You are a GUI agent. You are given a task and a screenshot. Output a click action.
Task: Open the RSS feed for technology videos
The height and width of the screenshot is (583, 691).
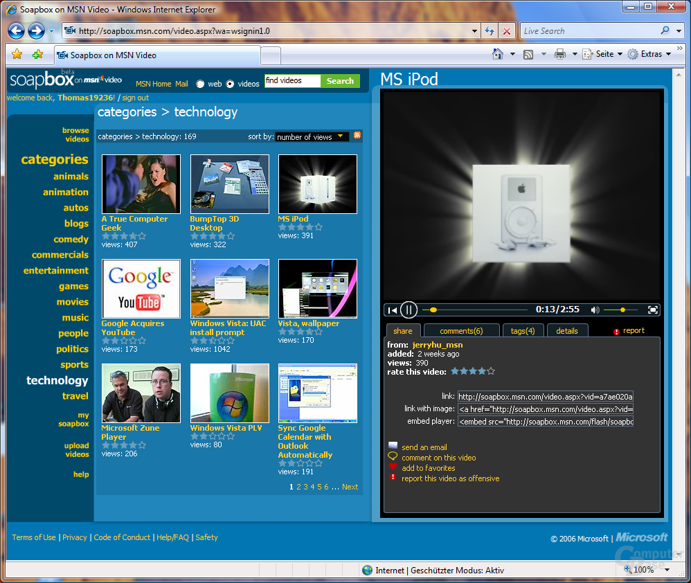tap(357, 136)
